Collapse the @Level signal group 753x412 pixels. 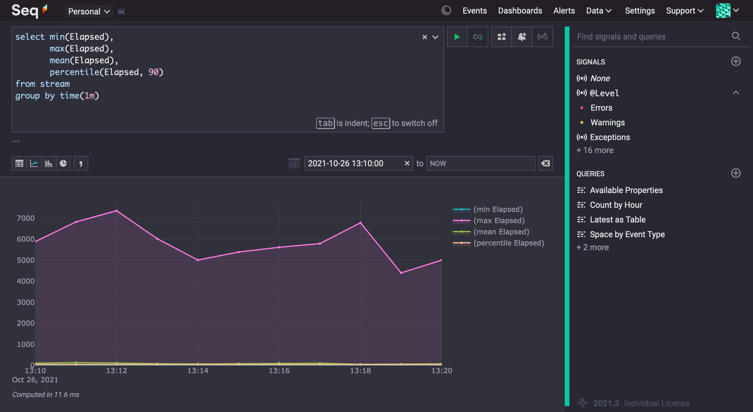pyautogui.click(x=736, y=93)
